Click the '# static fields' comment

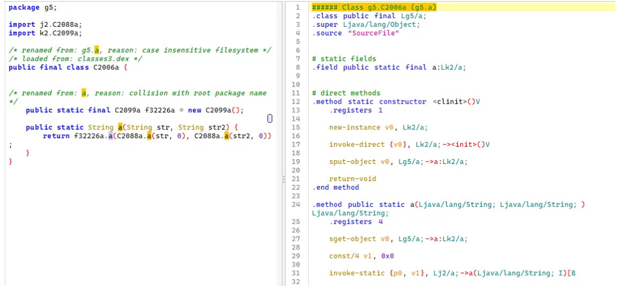(344, 59)
